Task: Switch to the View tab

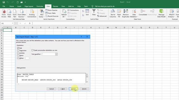Action: click(63, 6)
